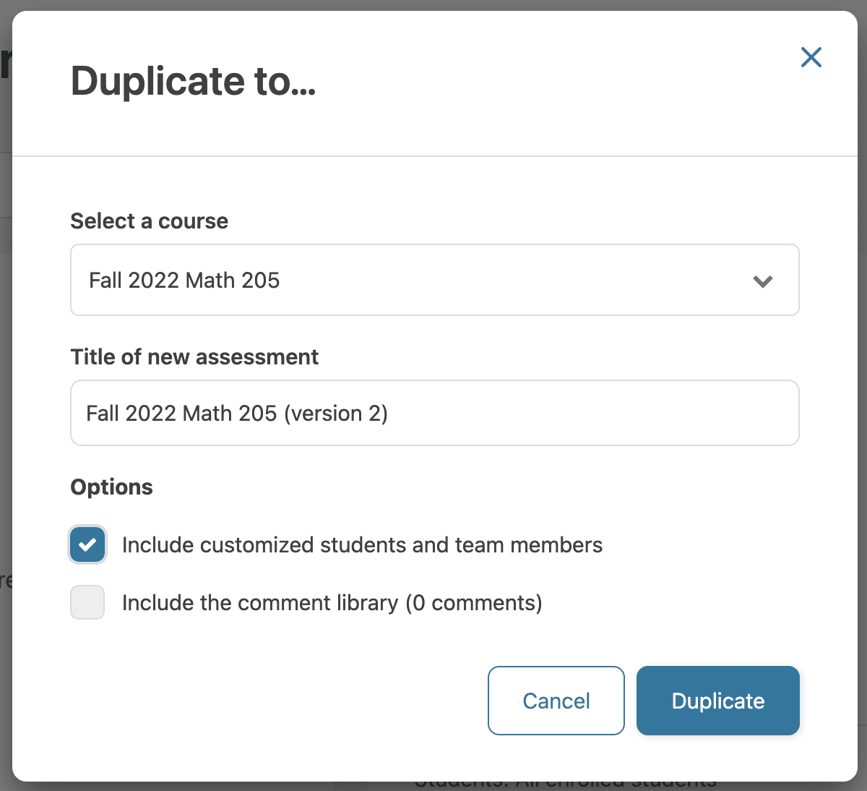This screenshot has width=867, height=791.
Task: Enable Include the comment library option
Action: coord(87,602)
